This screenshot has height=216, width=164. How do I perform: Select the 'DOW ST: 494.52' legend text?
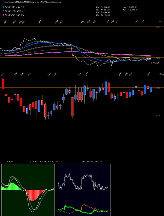coord(14,8)
